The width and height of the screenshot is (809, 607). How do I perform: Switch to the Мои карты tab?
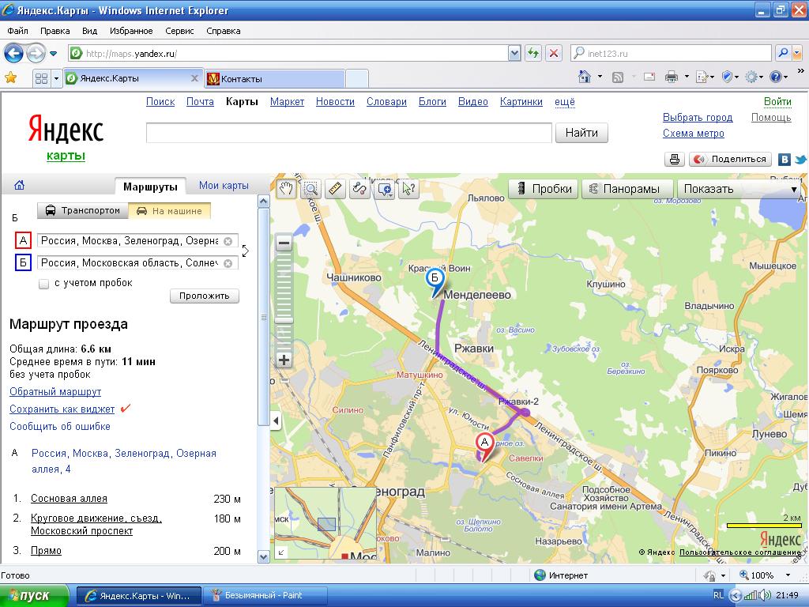click(224, 185)
